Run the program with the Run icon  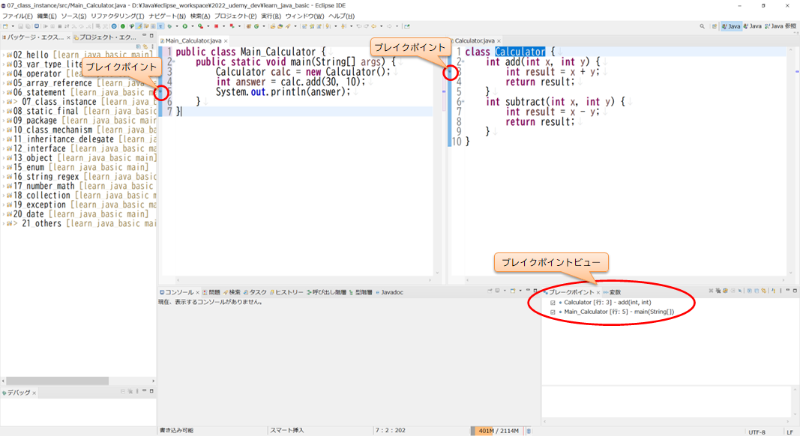(185, 25)
